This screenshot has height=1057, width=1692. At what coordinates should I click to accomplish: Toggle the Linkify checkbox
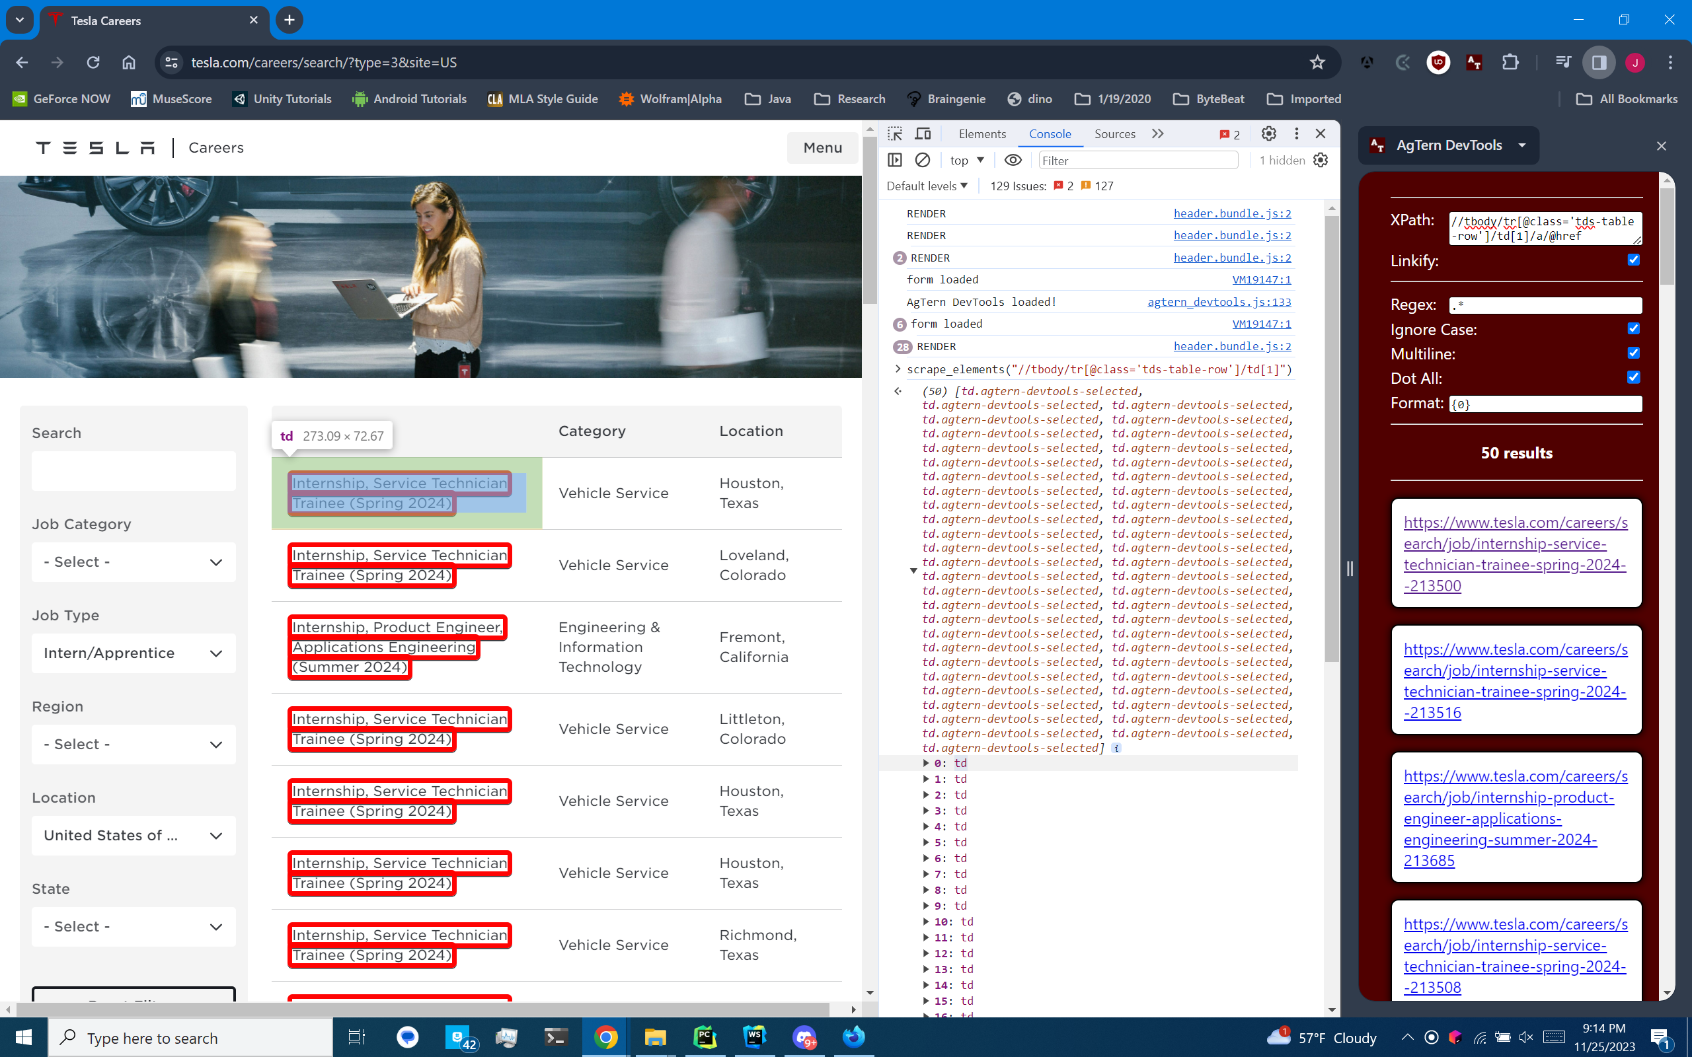coord(1633,260)
